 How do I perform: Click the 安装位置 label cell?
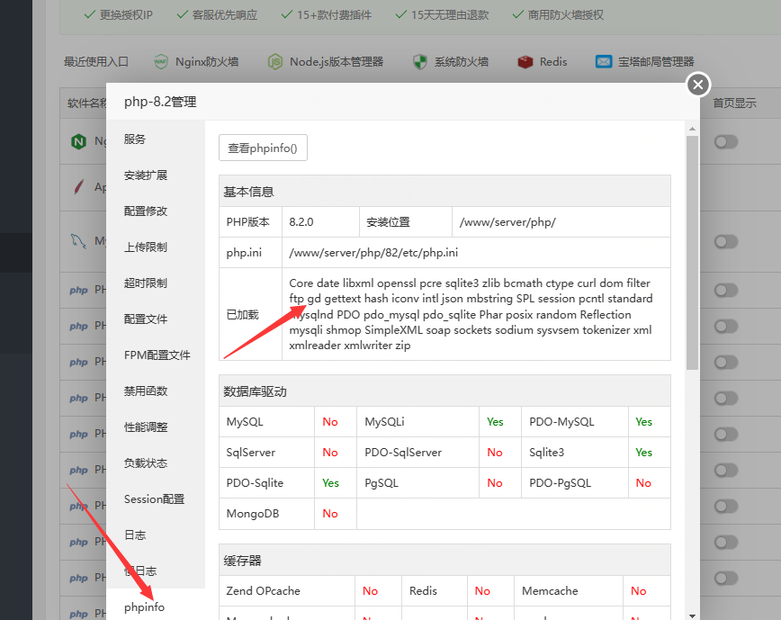pos(406,221)
